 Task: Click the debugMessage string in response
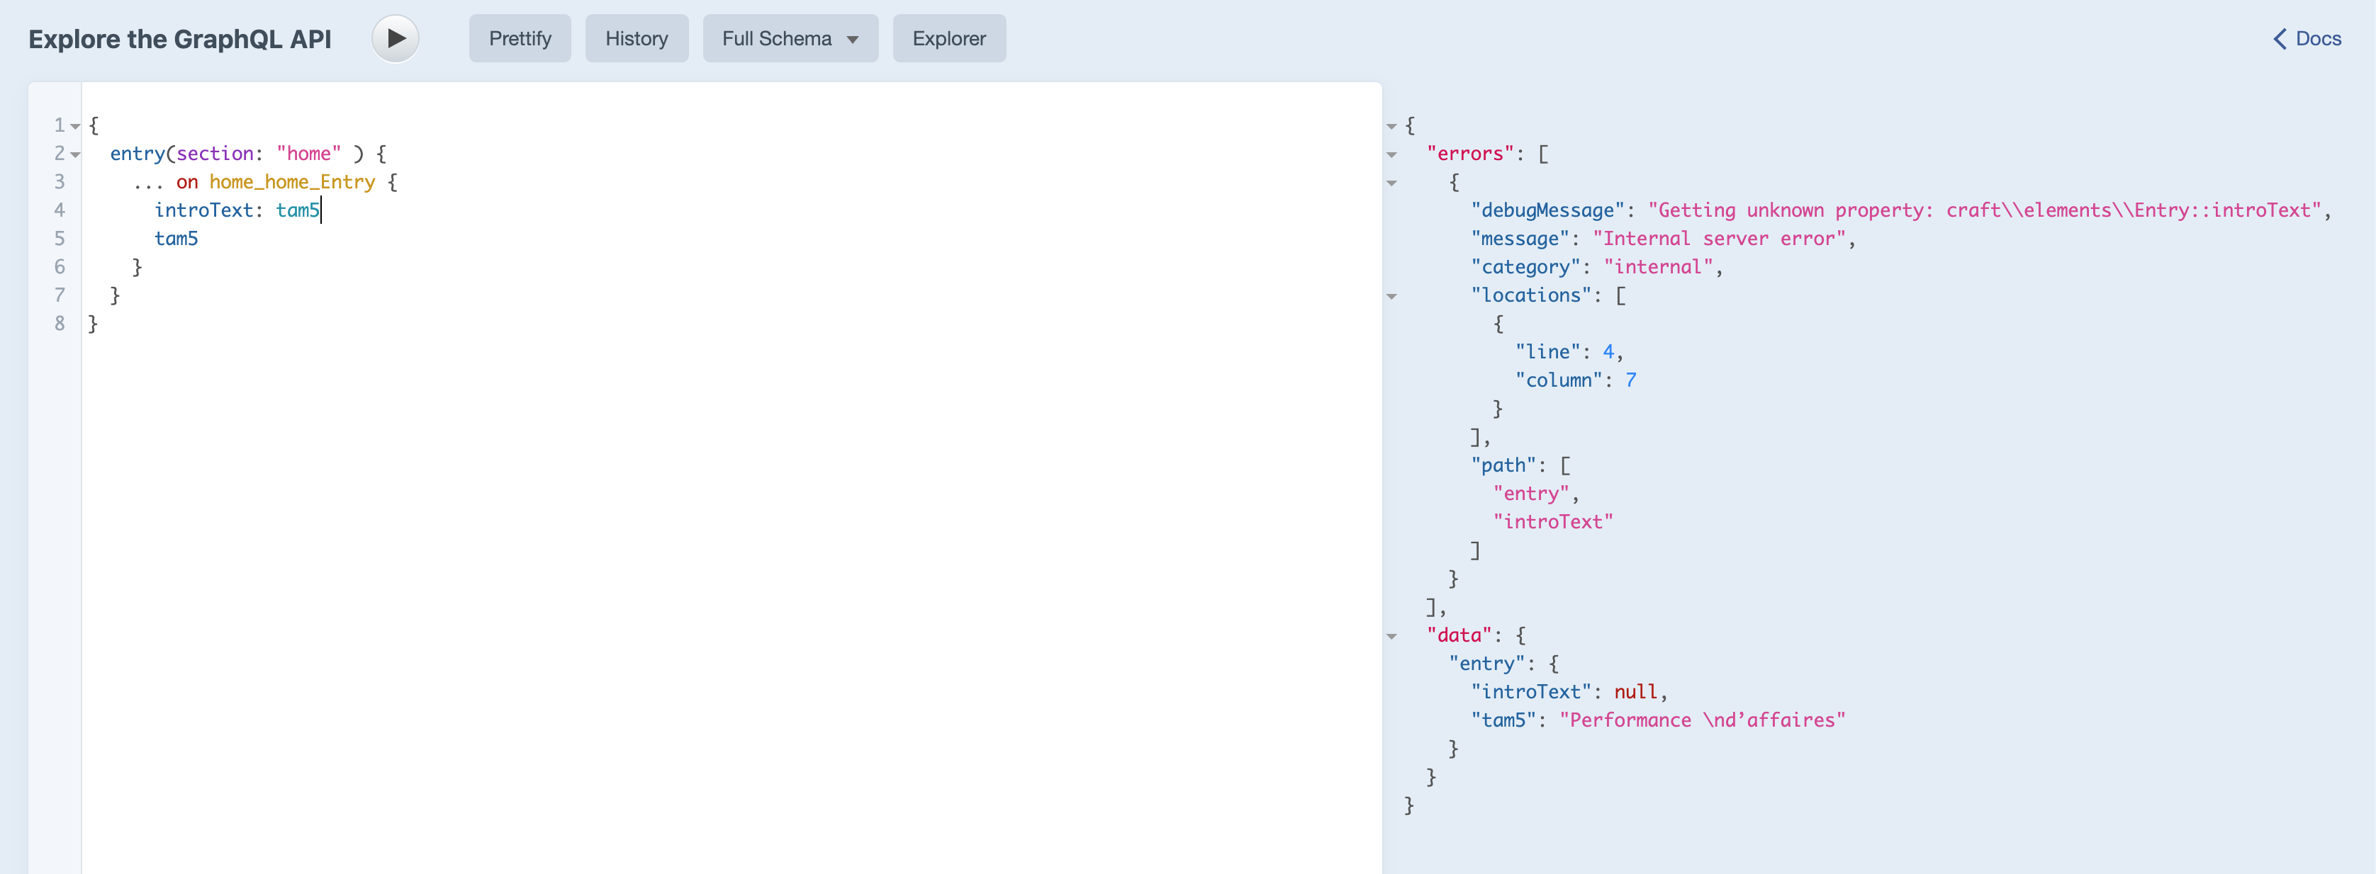click(1983, 210)
